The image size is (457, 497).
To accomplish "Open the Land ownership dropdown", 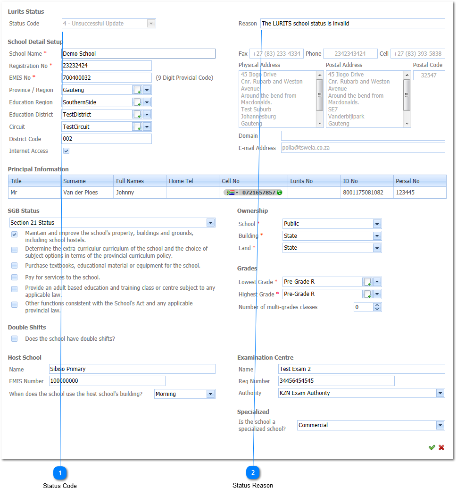I will pos(377,248).
